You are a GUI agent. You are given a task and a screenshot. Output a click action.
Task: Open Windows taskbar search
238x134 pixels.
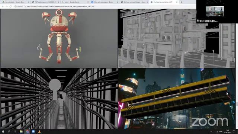tap(9, 131)
